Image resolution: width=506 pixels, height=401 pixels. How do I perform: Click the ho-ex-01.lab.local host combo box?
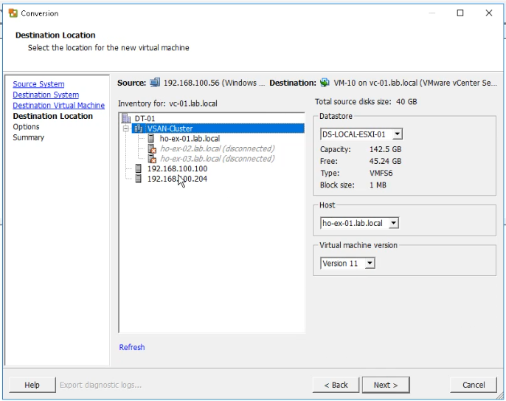(x=359, y=223)
